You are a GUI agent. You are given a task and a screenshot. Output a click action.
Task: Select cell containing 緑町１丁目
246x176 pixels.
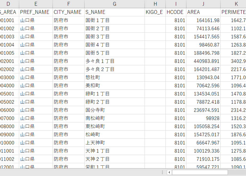(114, 94)
